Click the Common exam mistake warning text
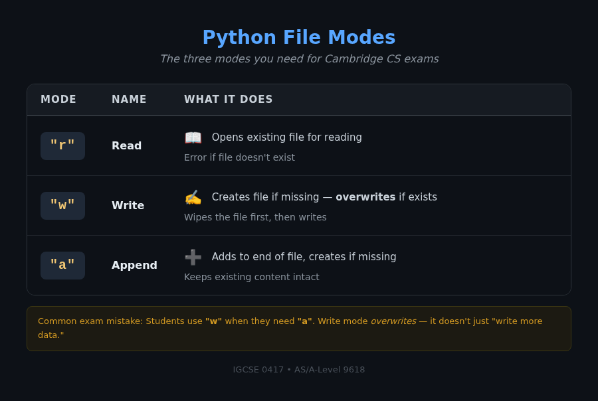598x401 pixels. click(x=290, y=328)
